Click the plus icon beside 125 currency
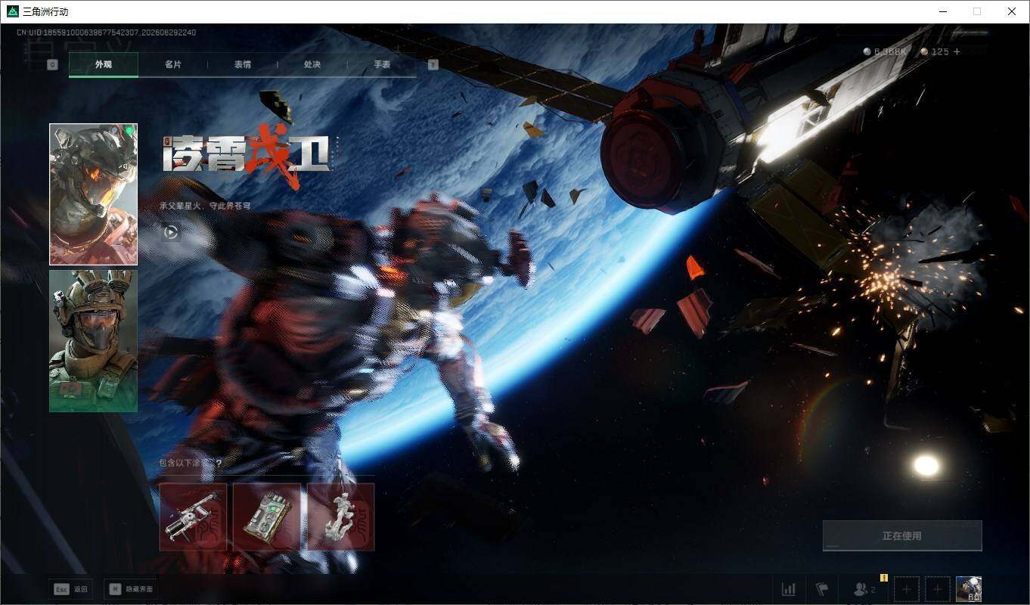Screen dimensions: 1030x605 [957, 51]
